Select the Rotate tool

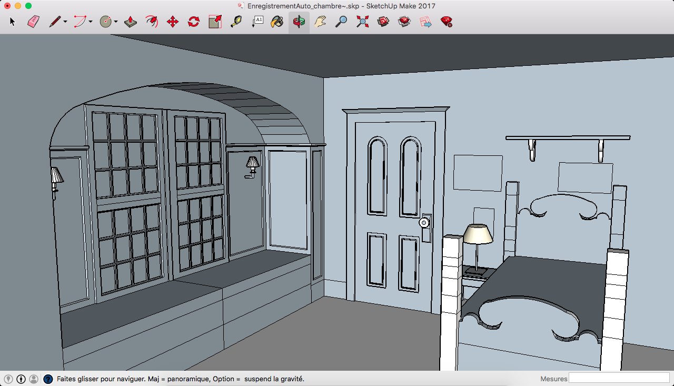tap(194, 22)
